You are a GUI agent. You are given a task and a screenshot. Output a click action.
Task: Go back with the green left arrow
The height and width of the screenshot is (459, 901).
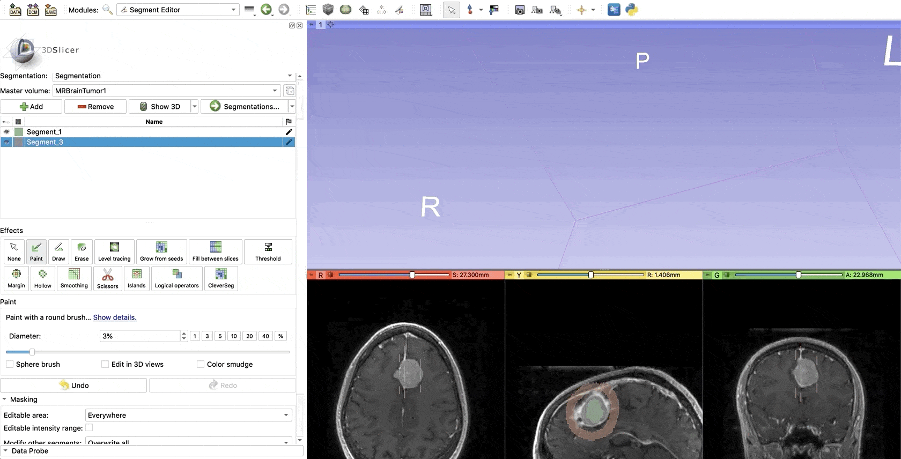266,10
